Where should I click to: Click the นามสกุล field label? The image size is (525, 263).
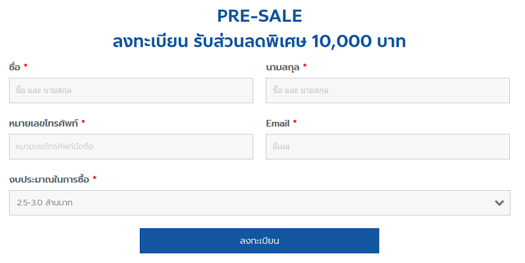(x=283, y=67)
